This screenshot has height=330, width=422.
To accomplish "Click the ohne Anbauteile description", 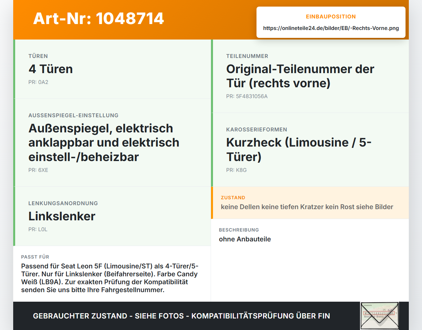I will coord(245,239).
